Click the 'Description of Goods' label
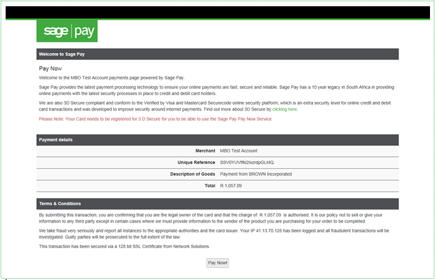Viewport: 435px width, 280px height. coord(193,174)
